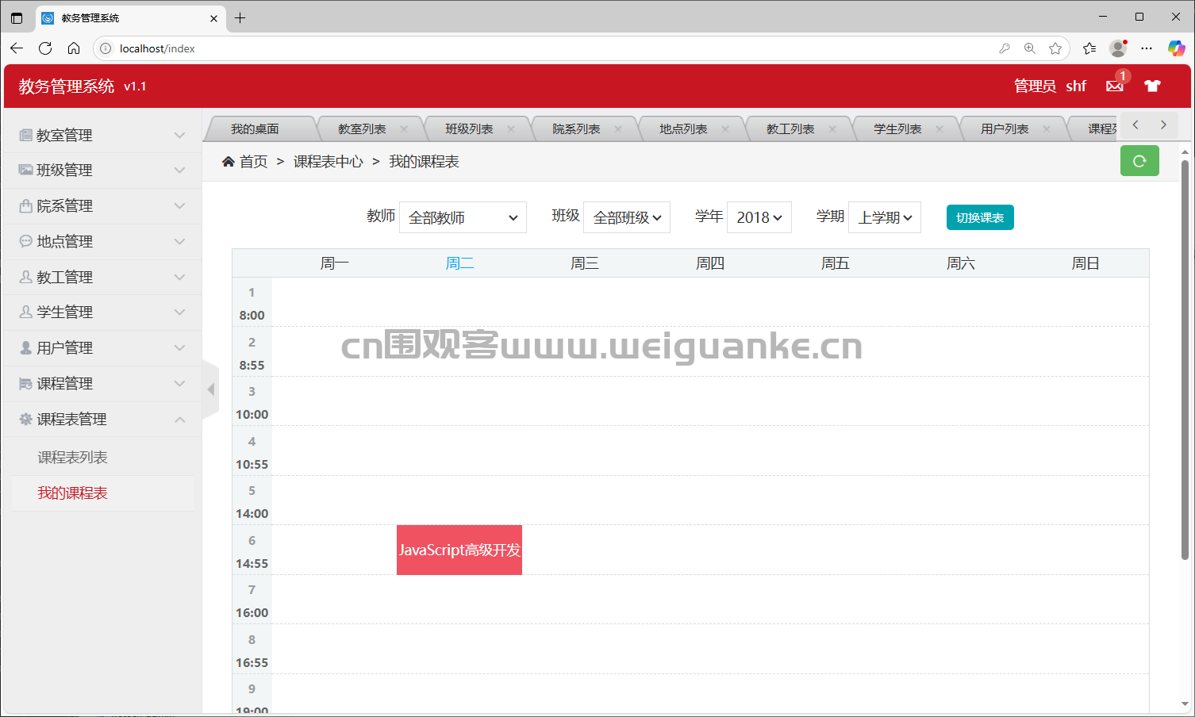1195x717 pixels.
Task: Open the zoom magnifier icon in address bar
Action: coord(1030,48)
